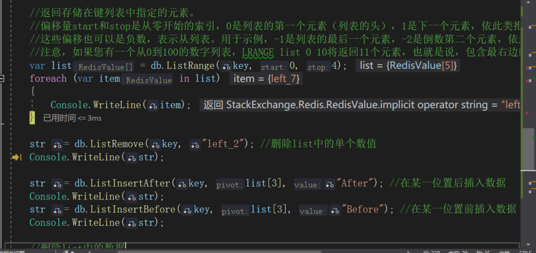
Task: Click the highlighted closing brace of foreach
Action: [x=32, y=118]
